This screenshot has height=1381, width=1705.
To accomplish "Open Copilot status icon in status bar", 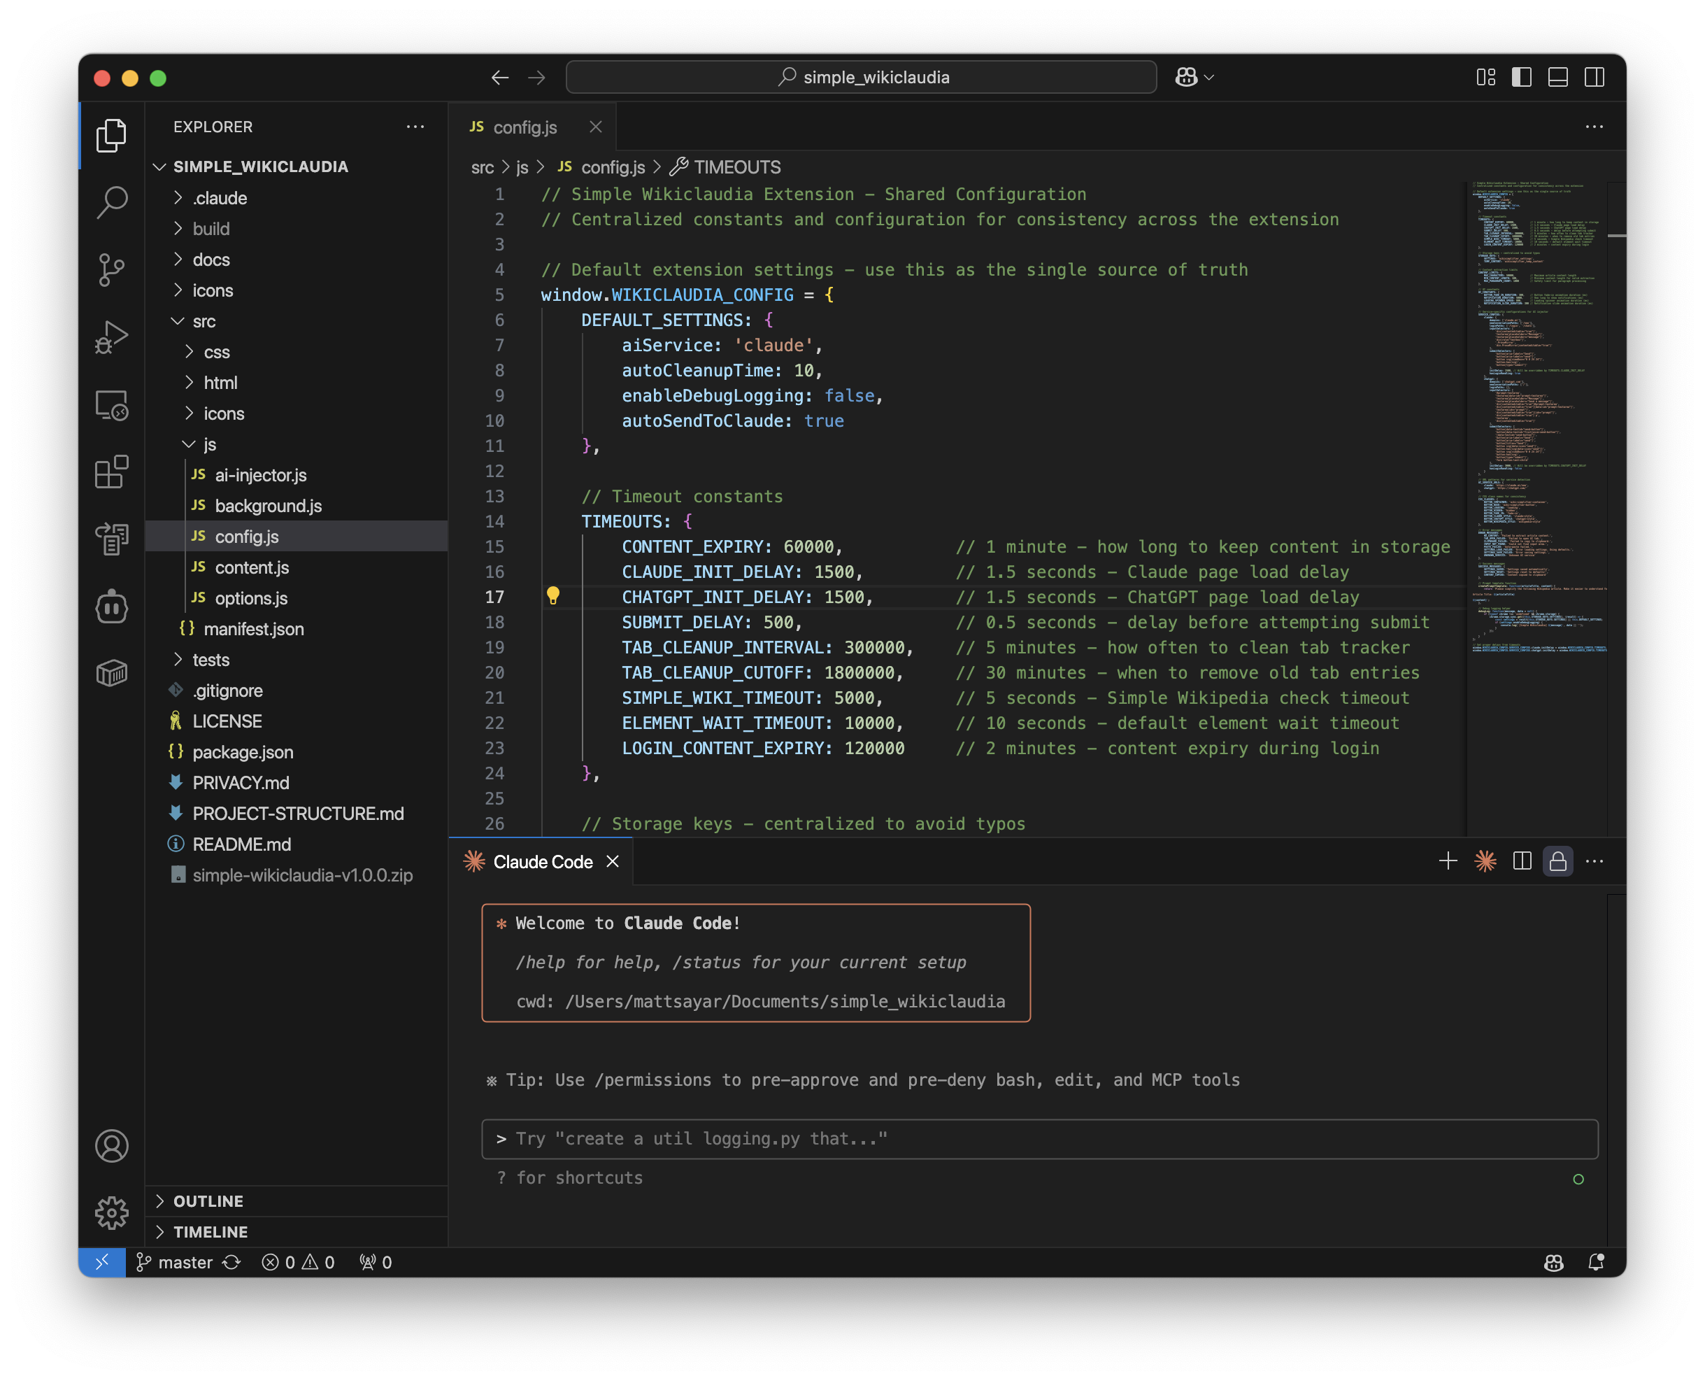I will click(1554, 1263).
